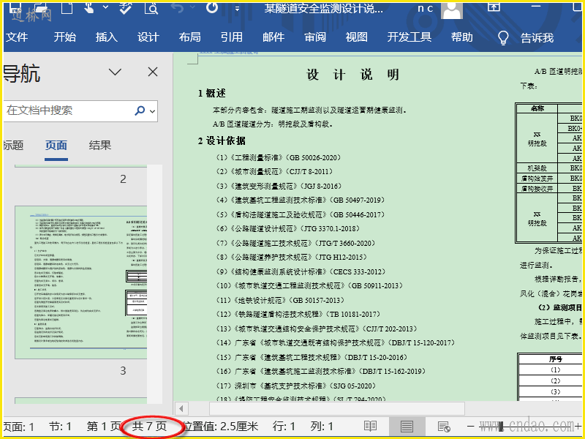Expand the search options dropdown arrow
The width and height of the screenshot is (585, 439).
(152, 111)
